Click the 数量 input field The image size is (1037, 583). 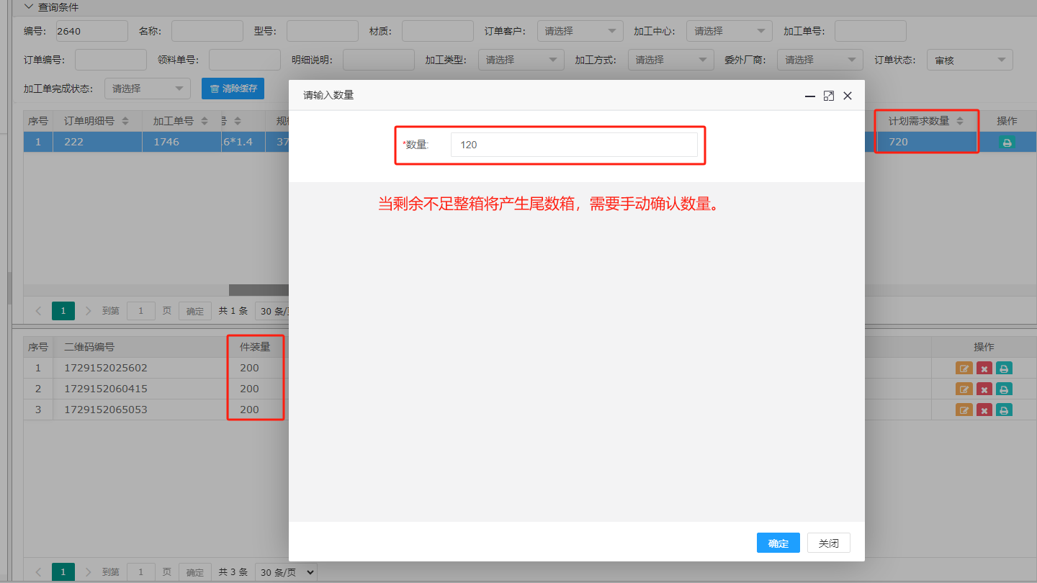click(573, 145)
